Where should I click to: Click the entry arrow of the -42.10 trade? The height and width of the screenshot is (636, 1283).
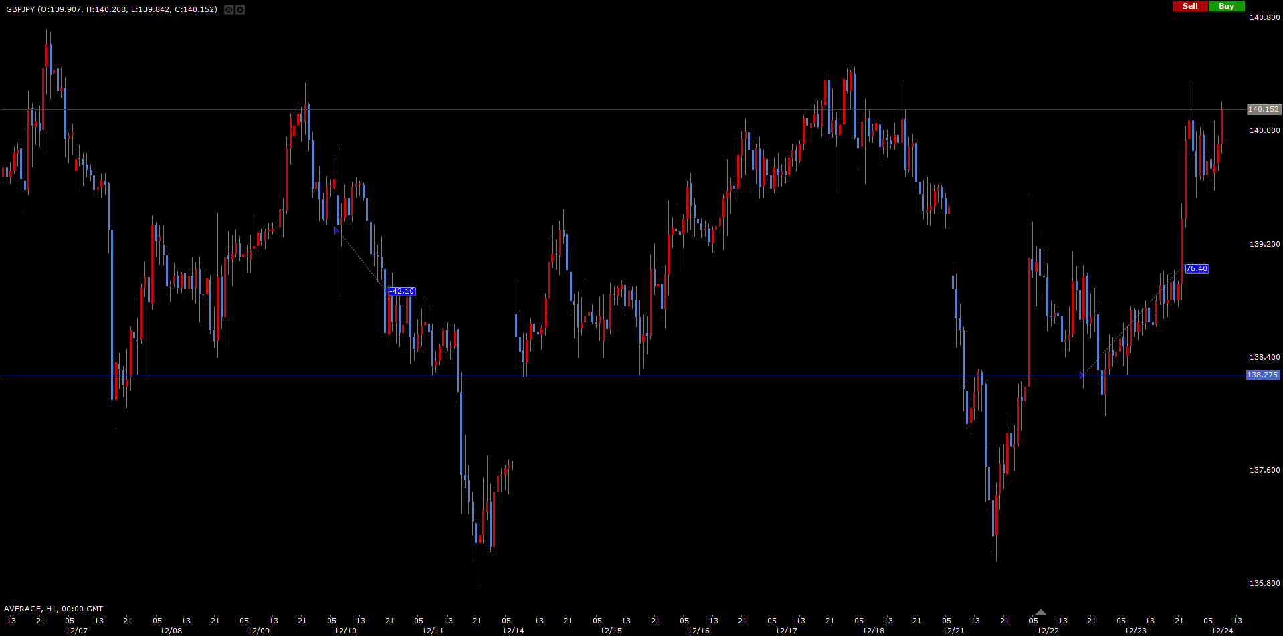click(x=336, y=231)
